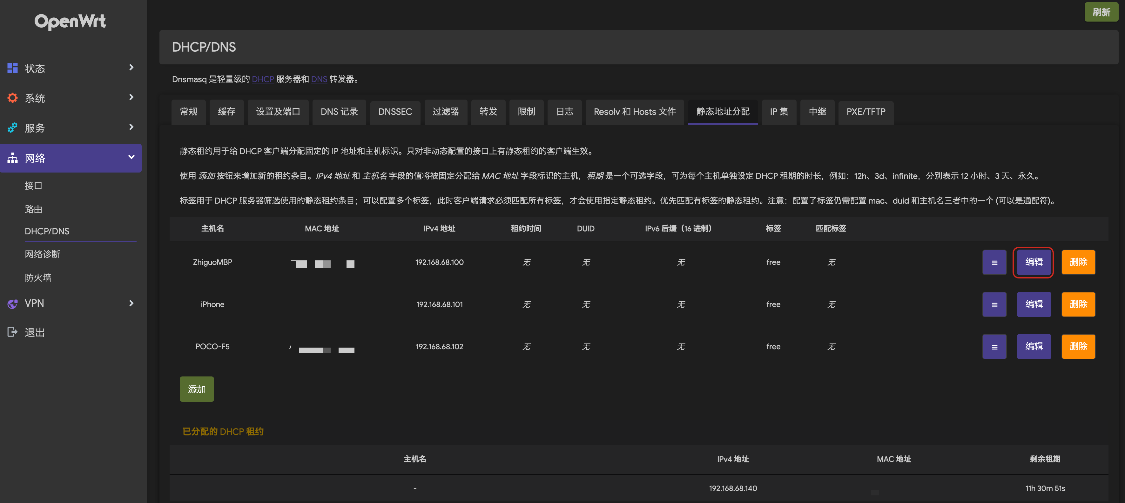
Task: Open the Firewall sidebar item
Action: [38, 278]
